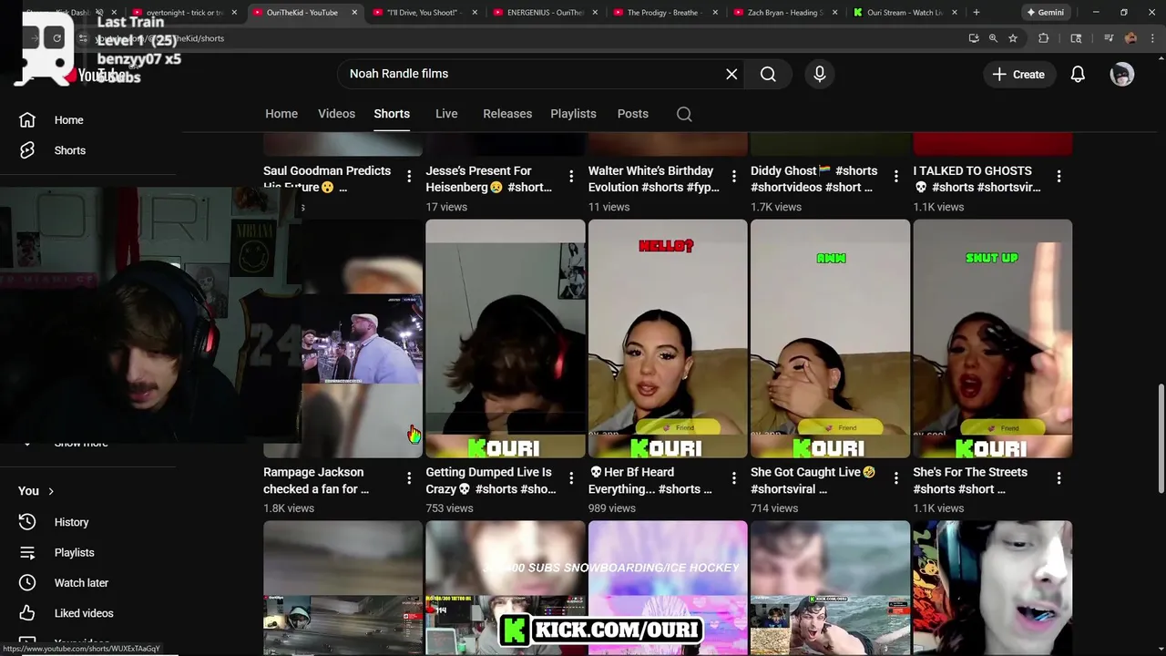Open Chrome extensions puzzle icon

[x=1044, y=38]
